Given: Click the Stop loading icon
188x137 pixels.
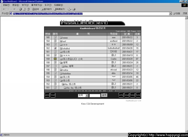Looking at the screenshot, I should [x=21, y=9].
